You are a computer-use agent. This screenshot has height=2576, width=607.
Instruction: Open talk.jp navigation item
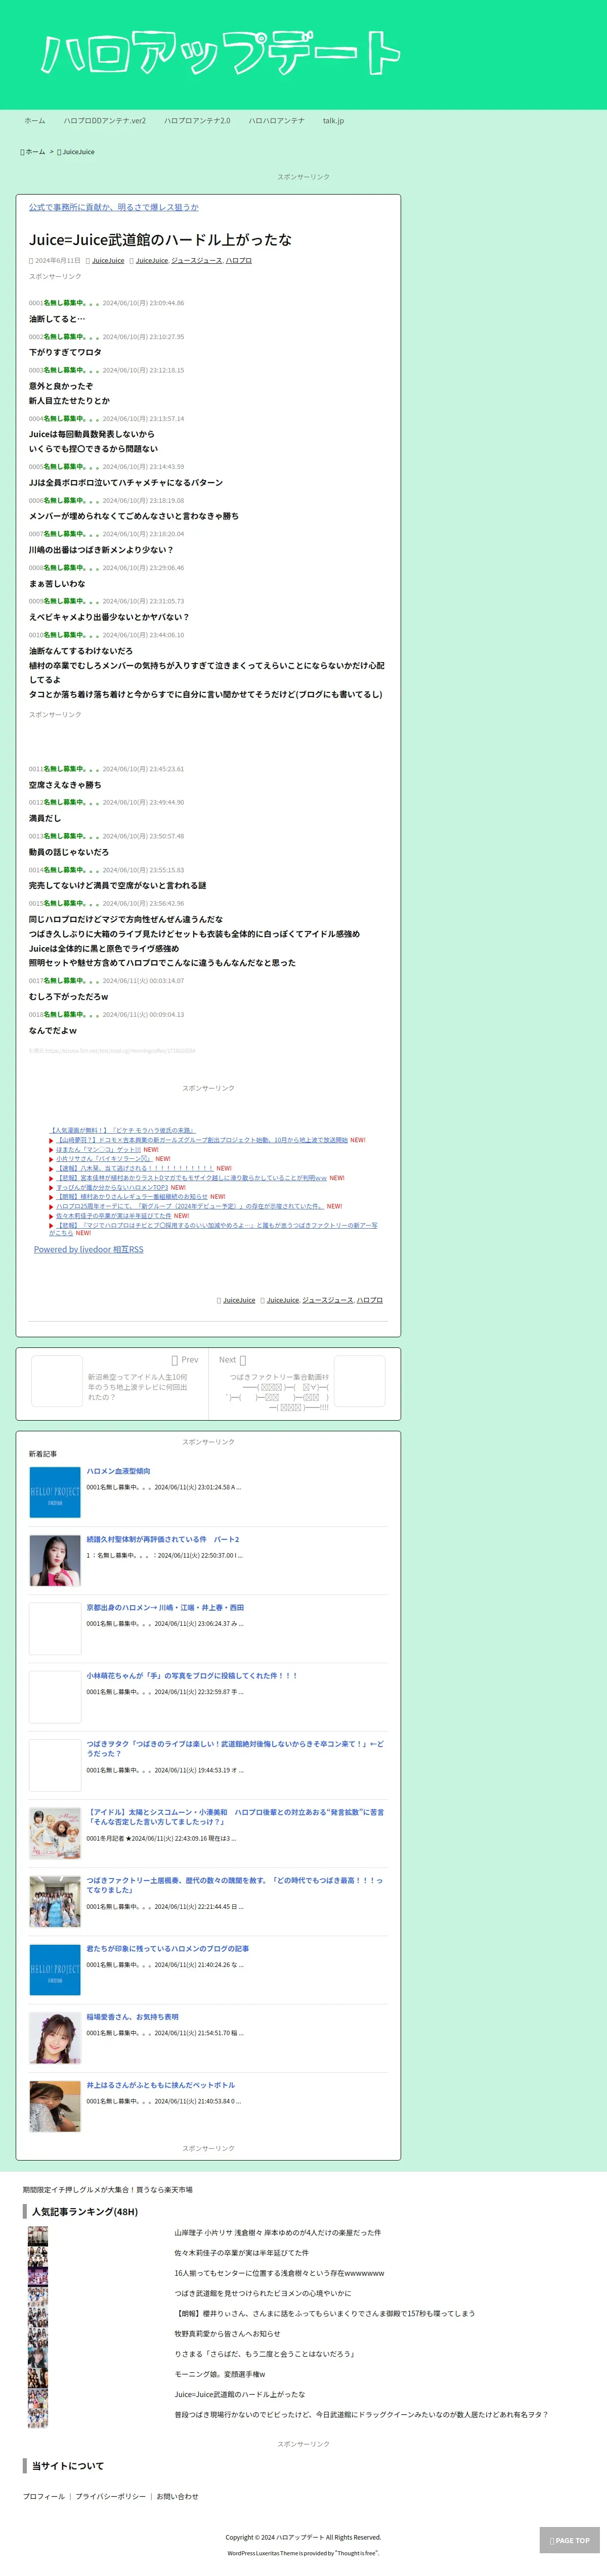coord(333,121)
